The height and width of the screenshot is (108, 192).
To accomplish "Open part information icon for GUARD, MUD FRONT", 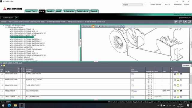I will pyautogui.click(x=133, y=74).
